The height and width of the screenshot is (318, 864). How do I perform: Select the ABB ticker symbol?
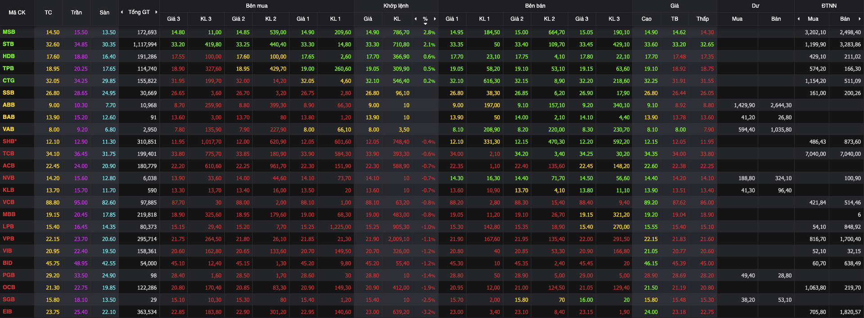point(9,105)
